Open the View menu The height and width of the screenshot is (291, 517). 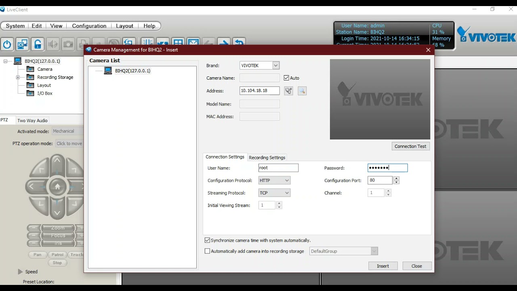(56, 26)
